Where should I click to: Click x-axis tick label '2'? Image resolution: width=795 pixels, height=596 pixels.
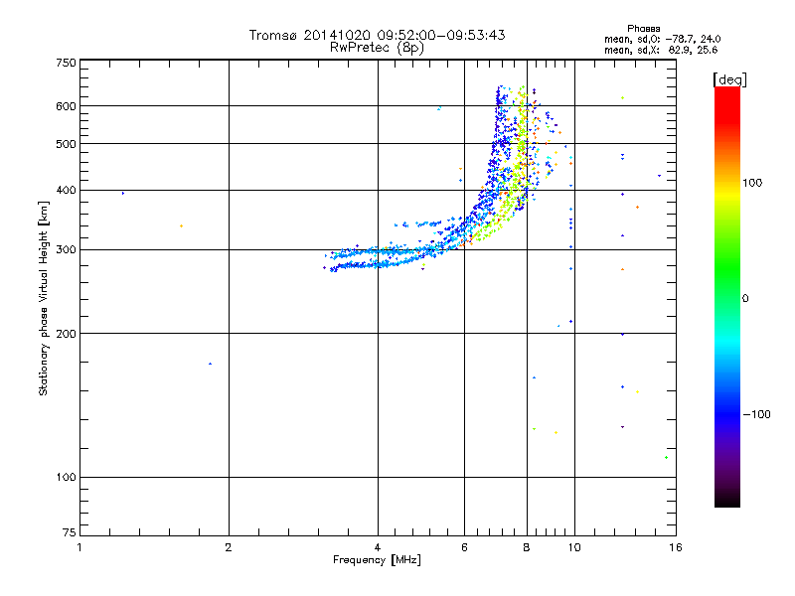pos(229,547)
